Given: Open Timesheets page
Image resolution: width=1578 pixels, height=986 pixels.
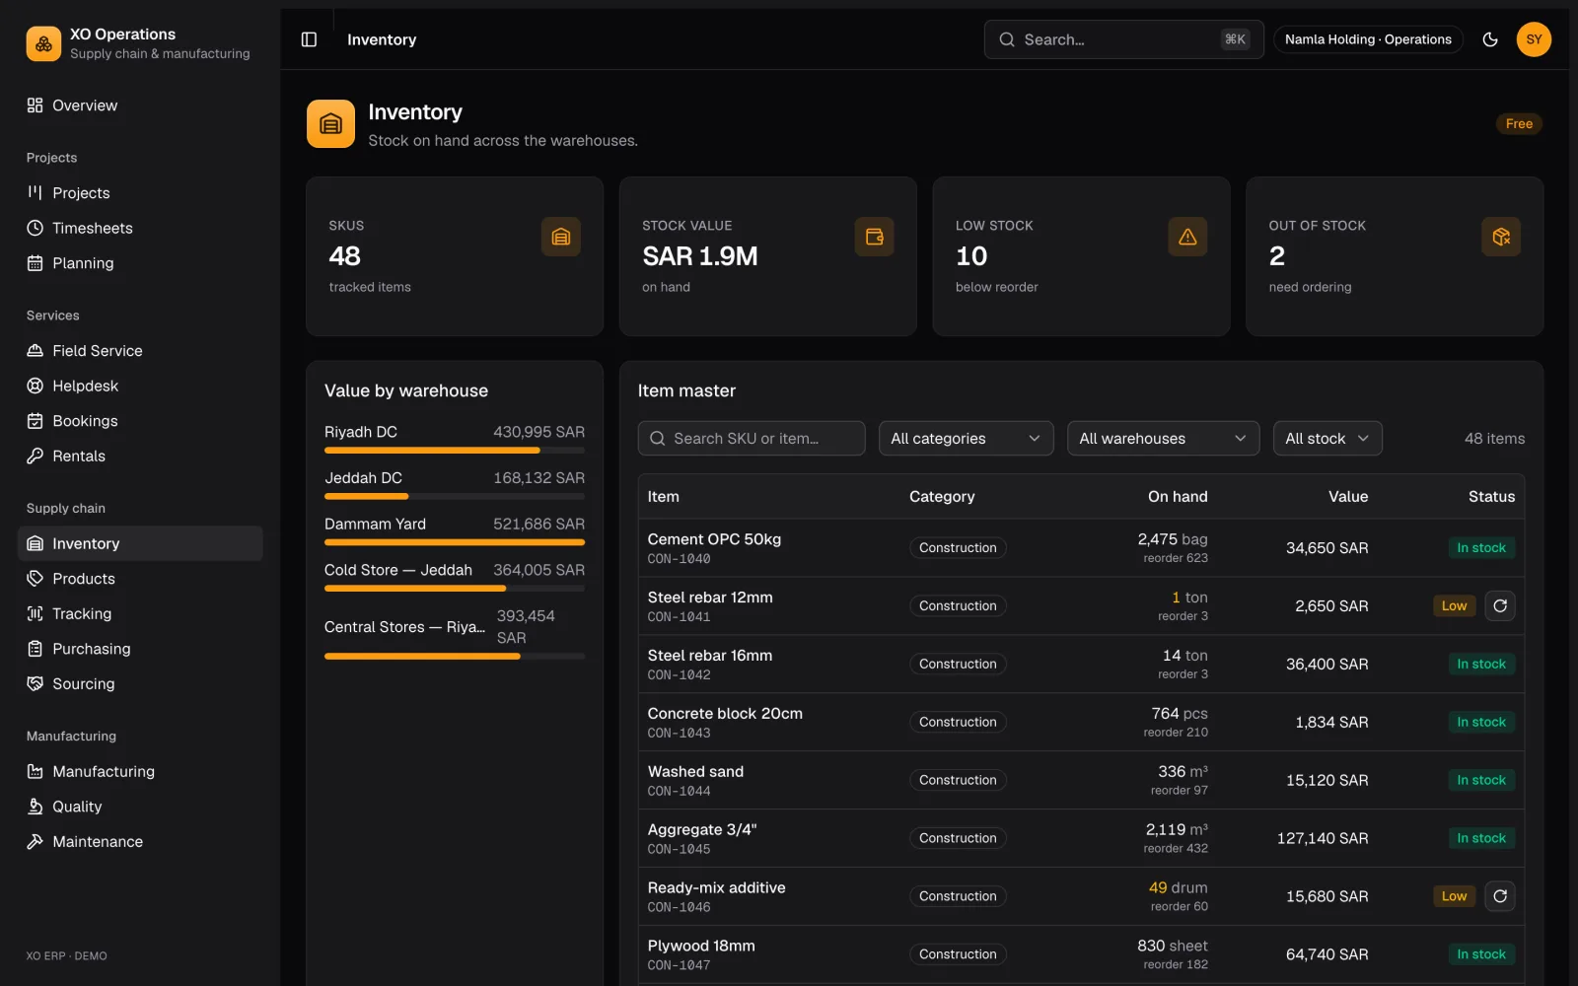Looking at the screenshot, I should point(140,228).
